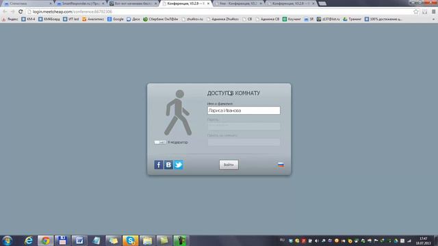Open Skype from the taskbar
The width and height of the screenshot is (438, 246).
pyautogui.click(x=130, y=241)
